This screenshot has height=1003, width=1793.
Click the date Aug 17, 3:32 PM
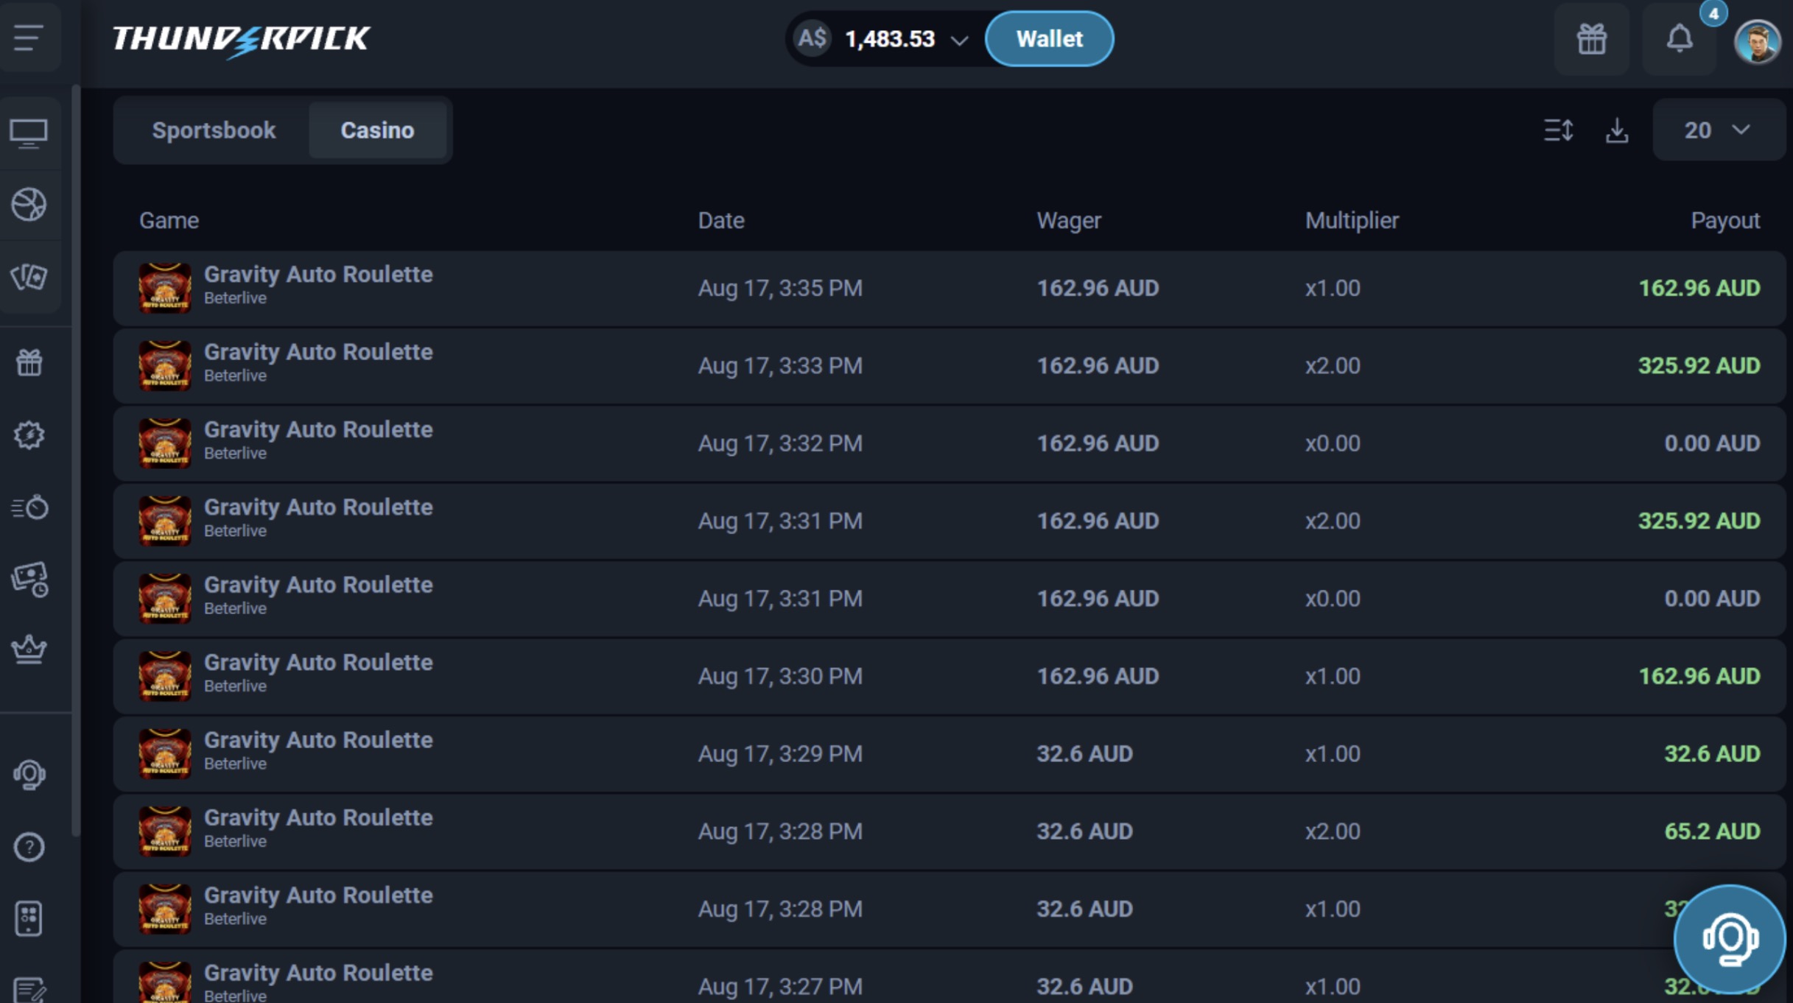point(780,443)
